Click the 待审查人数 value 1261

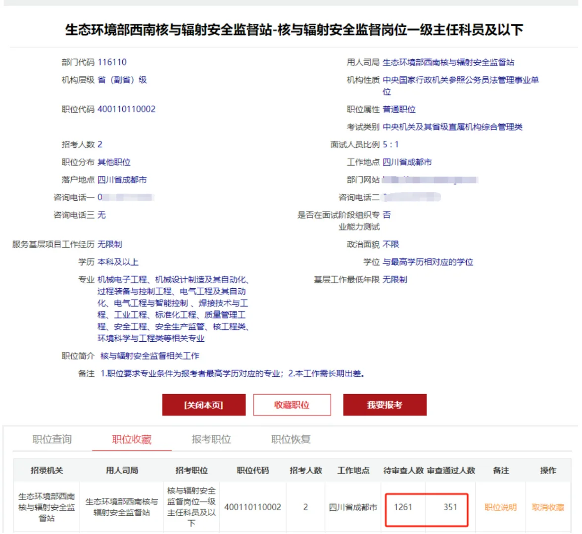(x=403, y=507)
